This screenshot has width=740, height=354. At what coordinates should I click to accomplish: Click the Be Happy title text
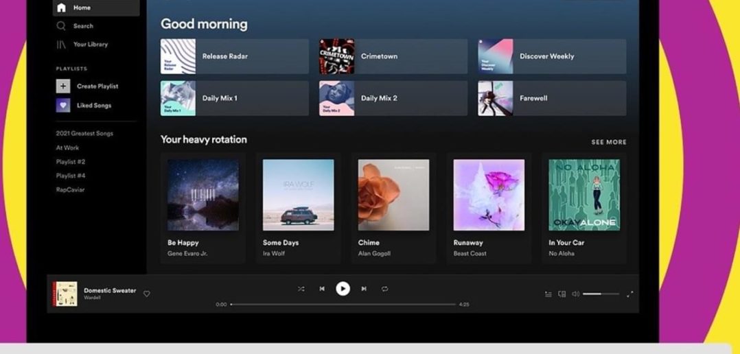[183, 243]
